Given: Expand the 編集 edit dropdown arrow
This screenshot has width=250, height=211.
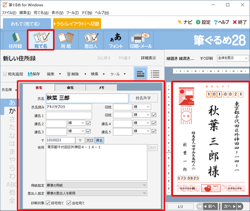Looking at the screenshot, I should [x=60, y=74].
